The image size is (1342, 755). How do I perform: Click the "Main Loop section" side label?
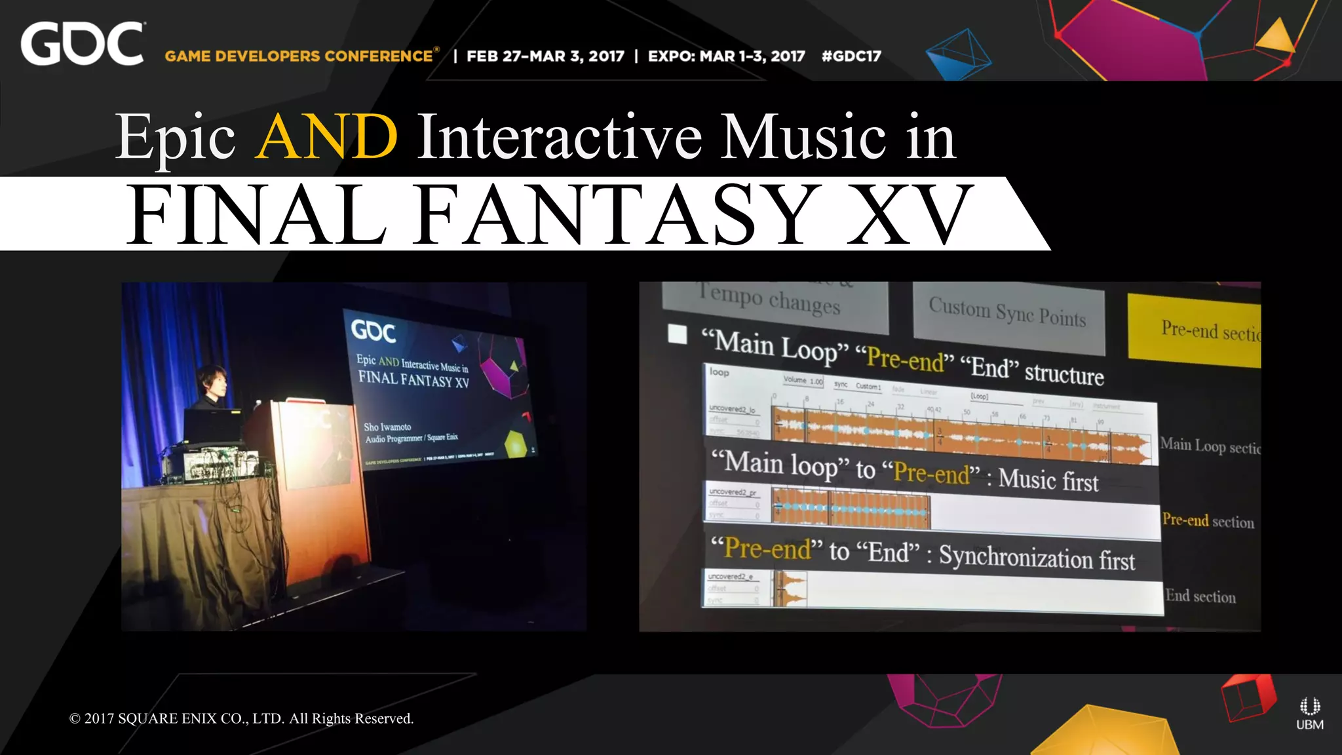[x=1210, y=446]
